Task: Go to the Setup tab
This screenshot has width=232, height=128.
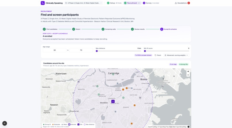Action: click(114, 3)
